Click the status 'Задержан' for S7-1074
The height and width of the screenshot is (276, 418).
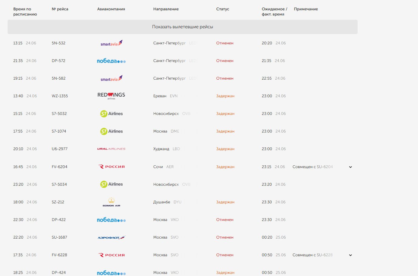point(225,131)
